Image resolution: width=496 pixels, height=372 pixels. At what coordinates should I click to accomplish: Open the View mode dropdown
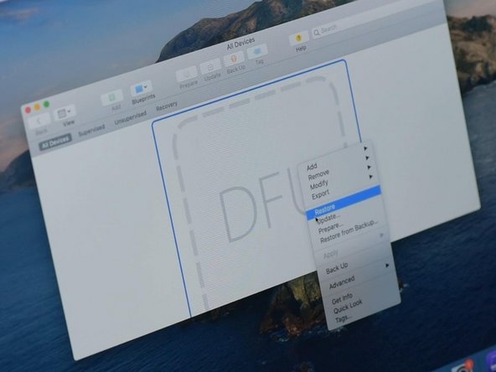click(x=65, y=112)
